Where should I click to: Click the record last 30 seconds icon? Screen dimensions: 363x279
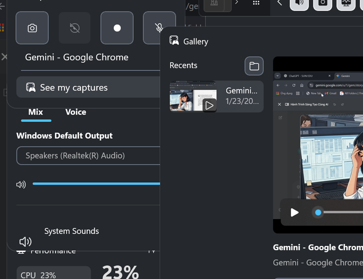(x=74, y=28)
